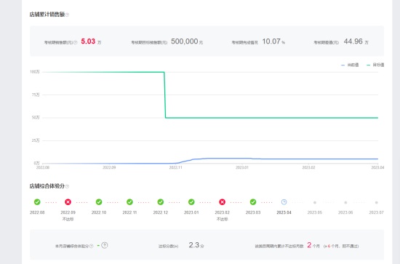
Task: Toggle the blue 当前值 legend item
Action: tap(350, 65)
